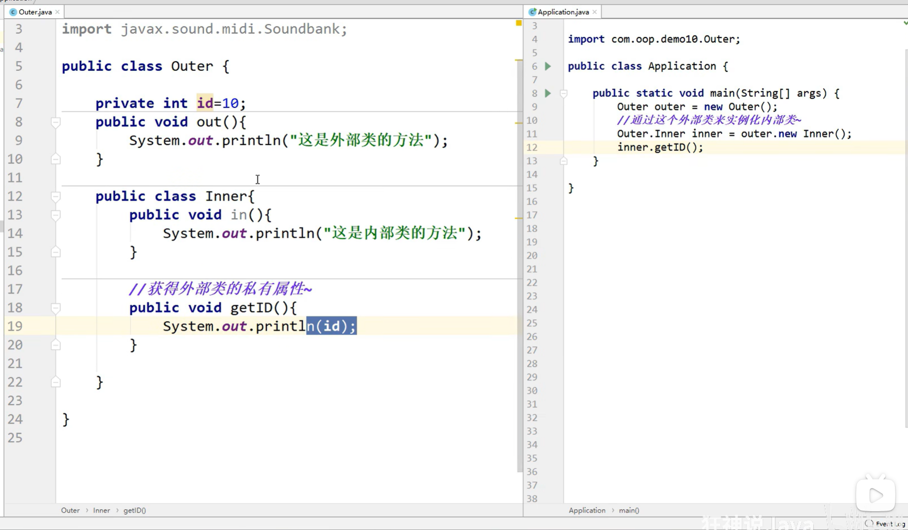Viewport: 908px width, 530px height.
Task: Click the Outer.java vertical scrollbar
Action: pos(519,265)
